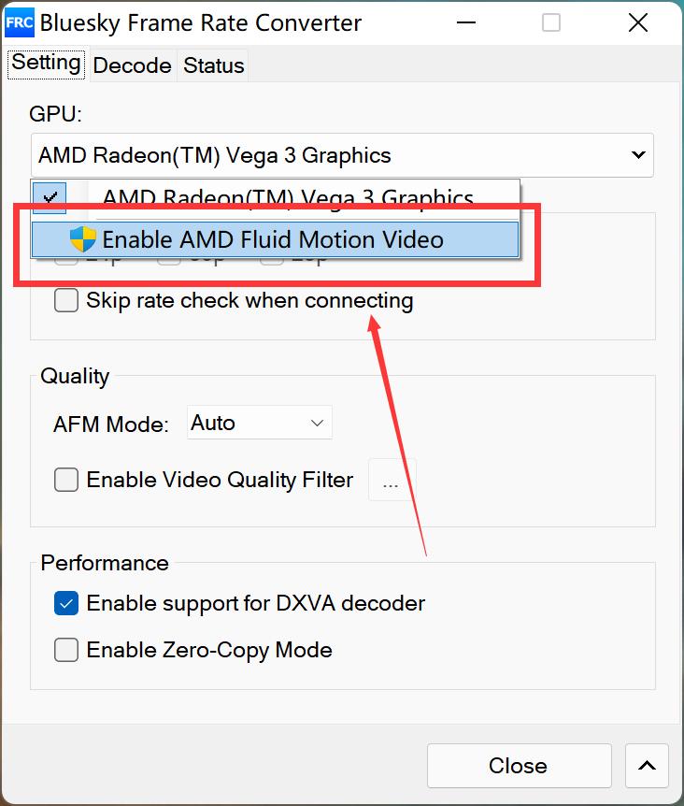Click the maximize square icon in title bar

(551, 22)
